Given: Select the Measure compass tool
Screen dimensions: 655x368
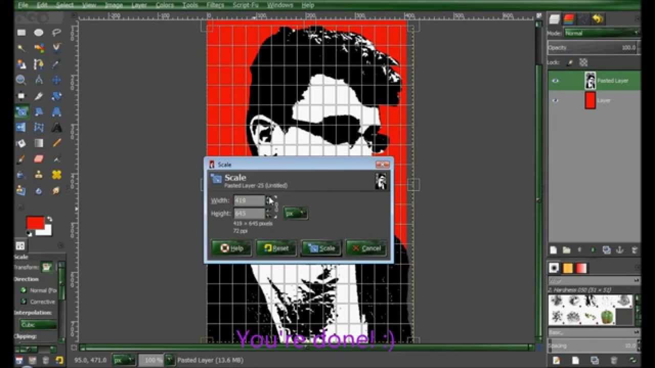Looking at the screenshot, I should click(x=39, y=80).
